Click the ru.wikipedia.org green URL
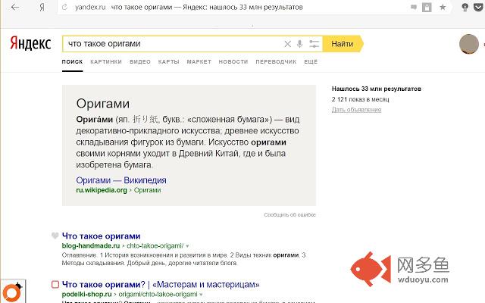Image resolution: width=485 pixels, height=303 pixels. pyautogui.click(x=102, y=190)
